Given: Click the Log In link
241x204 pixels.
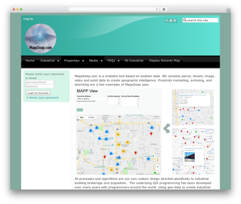Looking at the screenshot, I should click(x=28, y=19).
